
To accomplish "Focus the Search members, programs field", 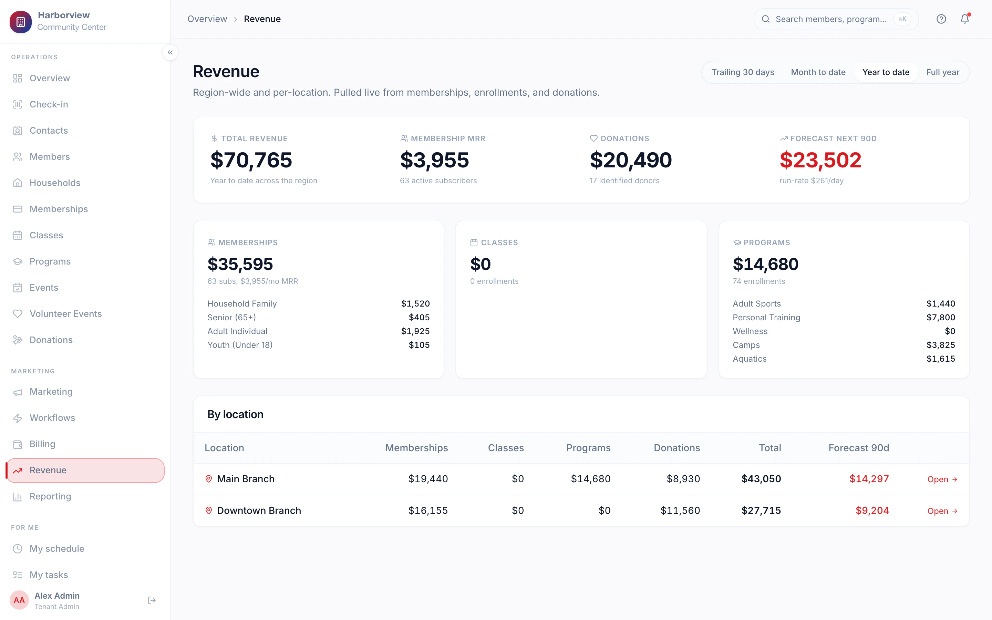I will (x=836, y=19).
